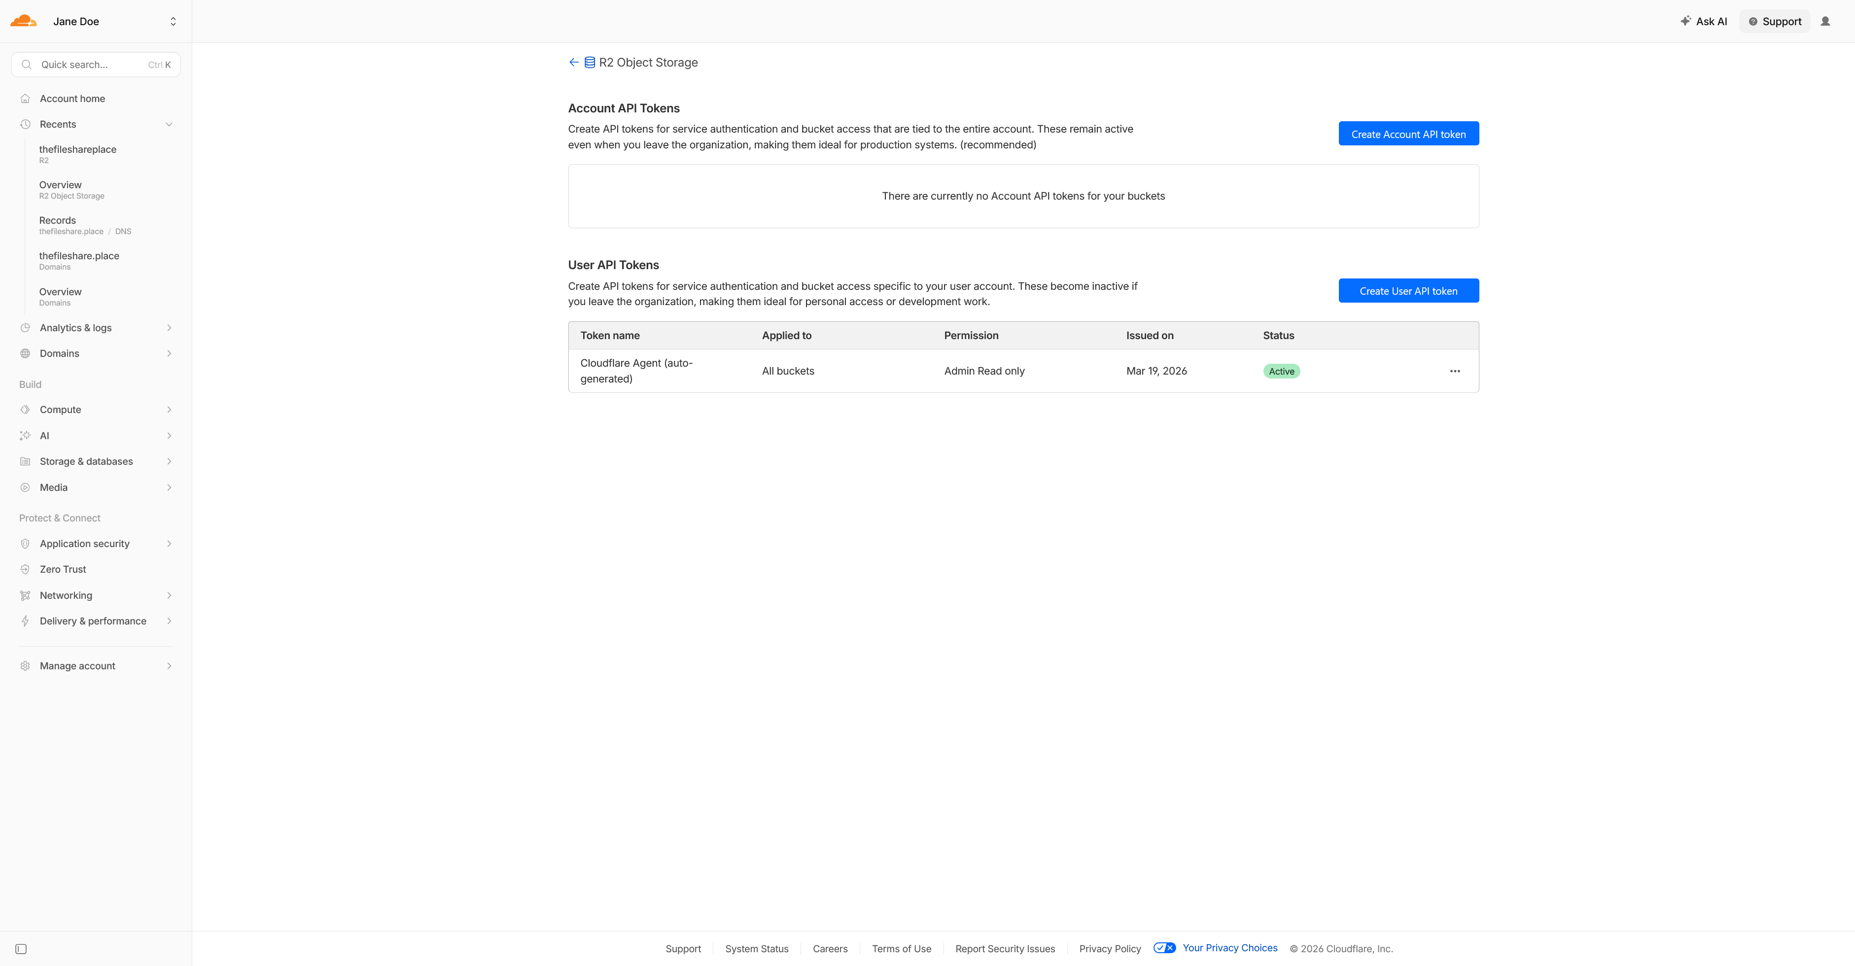Viewport: 1855px width, 966px height.
Task: Open the Networking menu item
Action: 96,595
